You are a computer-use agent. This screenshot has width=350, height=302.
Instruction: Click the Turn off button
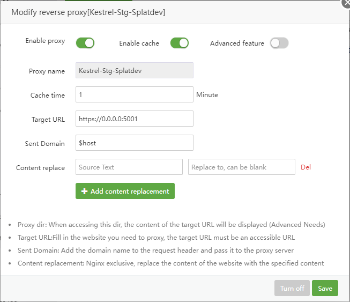point(292,288)
